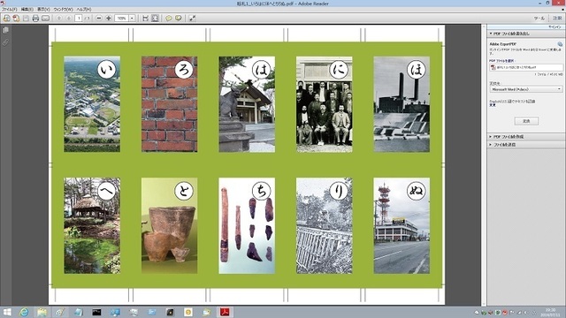Click the page number input field

tap(79, 18)
